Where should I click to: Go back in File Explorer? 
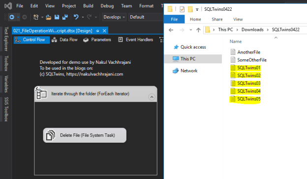(171, 30)
